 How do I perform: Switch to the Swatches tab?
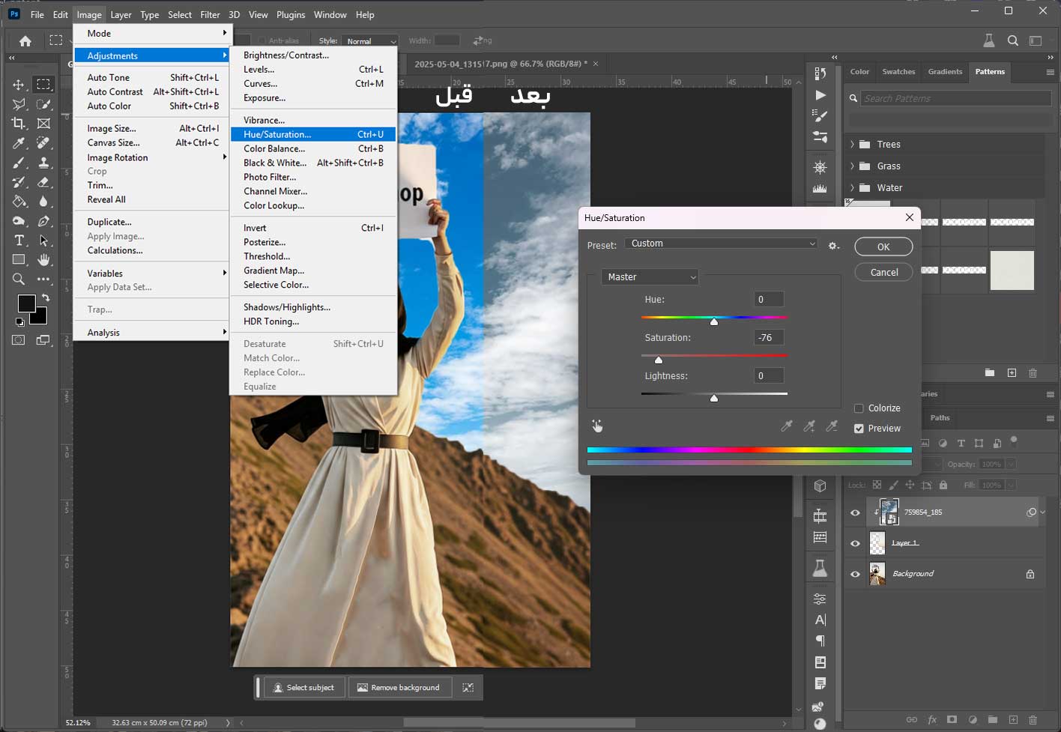(x=898, y=72)
